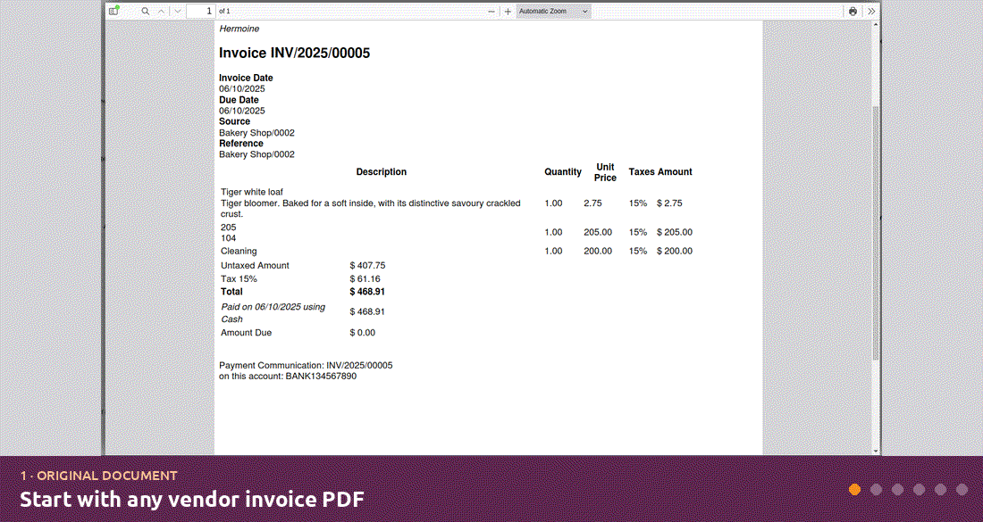Click the "Description" column header
This screenshot has width=983, height=522.
click(382, 171)
